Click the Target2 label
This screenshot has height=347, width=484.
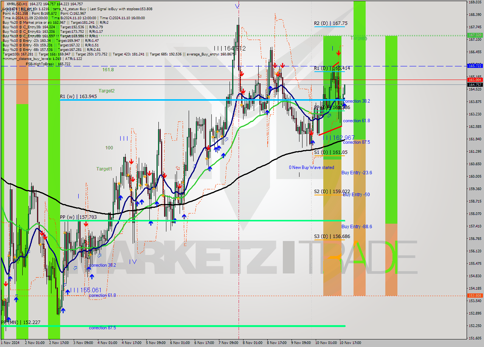(107, 91)
